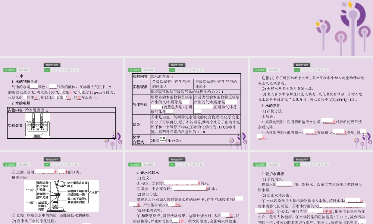
Task: Click the 基础自主导学 label on the water properties slide
Action: tap(52, 65)
